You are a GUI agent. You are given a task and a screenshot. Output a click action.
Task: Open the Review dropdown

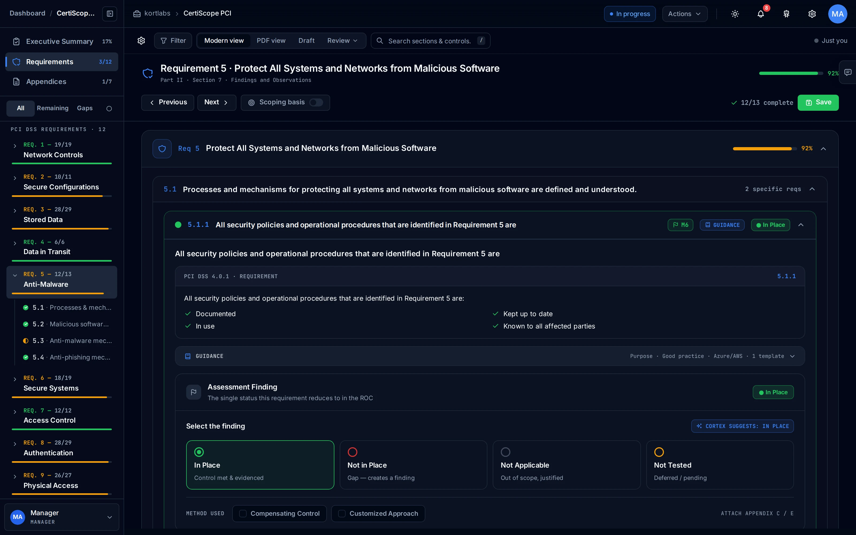pos(342,41)
